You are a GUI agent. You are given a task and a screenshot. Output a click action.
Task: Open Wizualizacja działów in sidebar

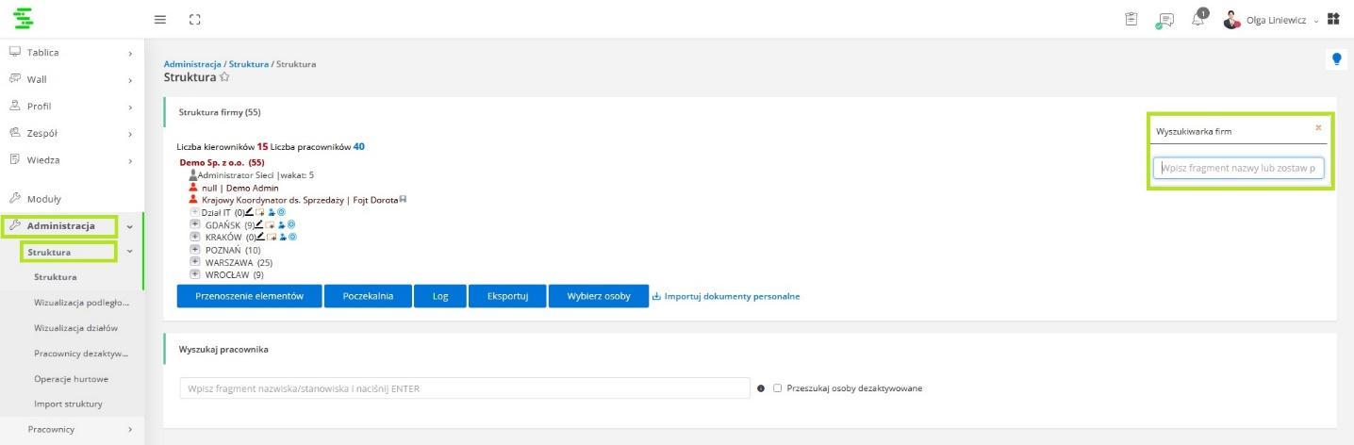coord(75,328)
